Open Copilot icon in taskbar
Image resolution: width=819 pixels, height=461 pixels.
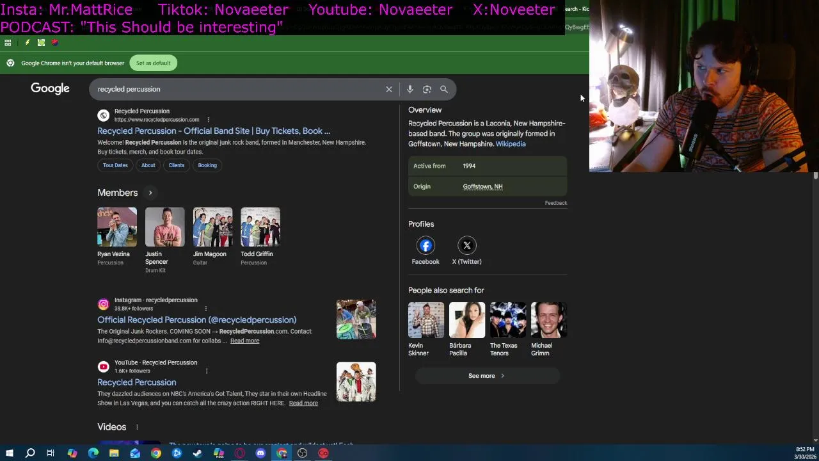pyautogui.click(x=72, y=453)
